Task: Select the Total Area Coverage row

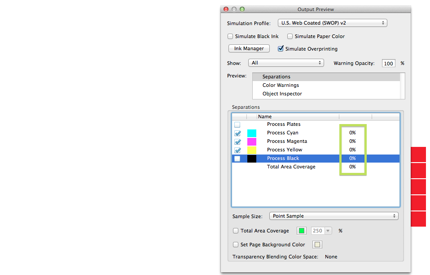Action: (291, 167)
